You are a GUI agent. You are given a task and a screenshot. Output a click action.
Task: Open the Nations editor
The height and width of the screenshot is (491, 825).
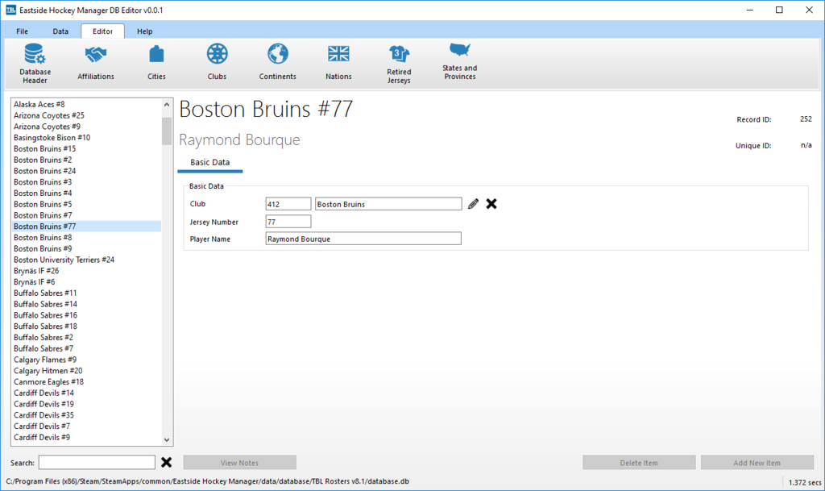pos(338,63)
